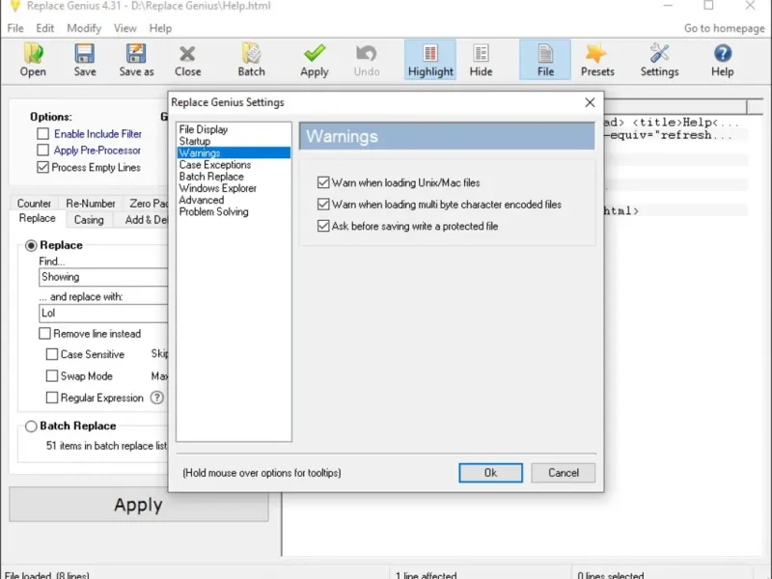
Task: Uncheck Process Empty Lines
Action: point(42,167)
